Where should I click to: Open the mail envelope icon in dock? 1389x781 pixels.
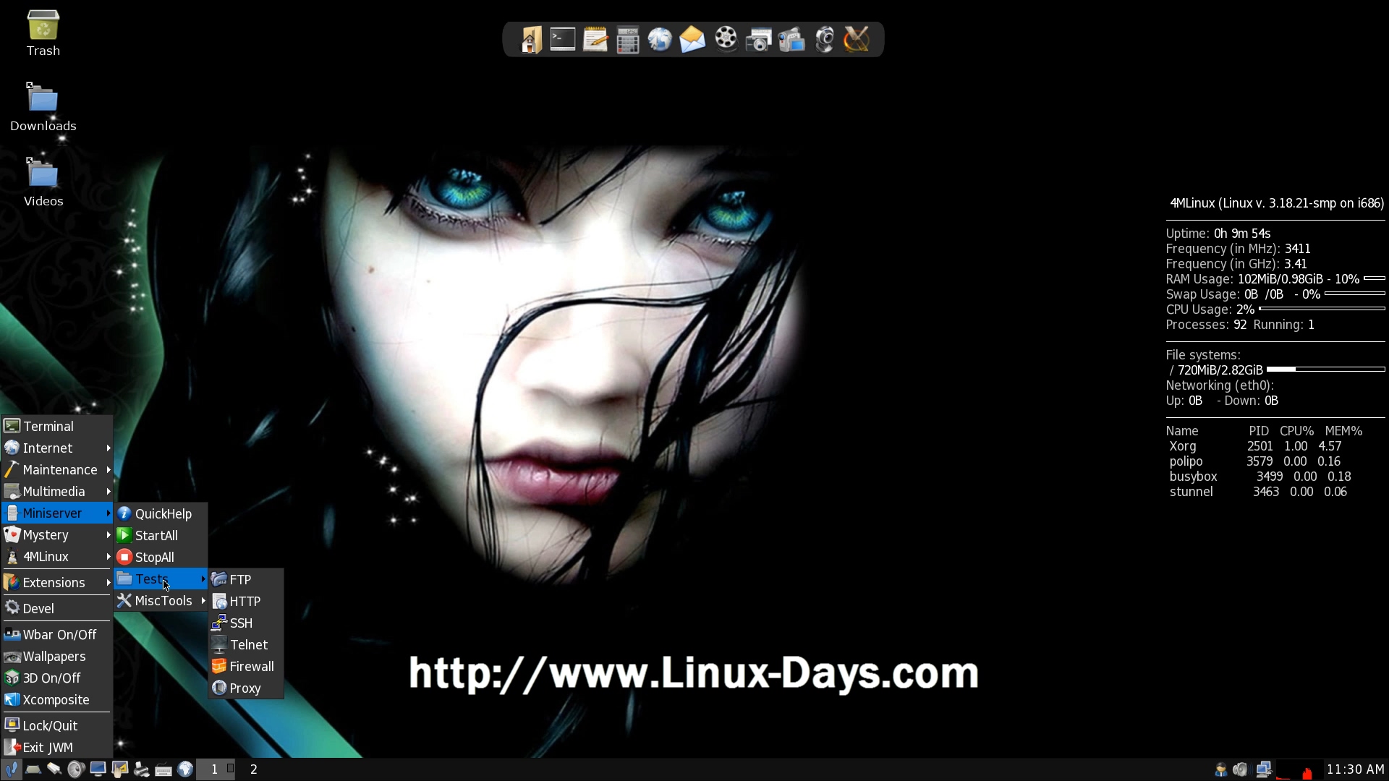point(692,39)
